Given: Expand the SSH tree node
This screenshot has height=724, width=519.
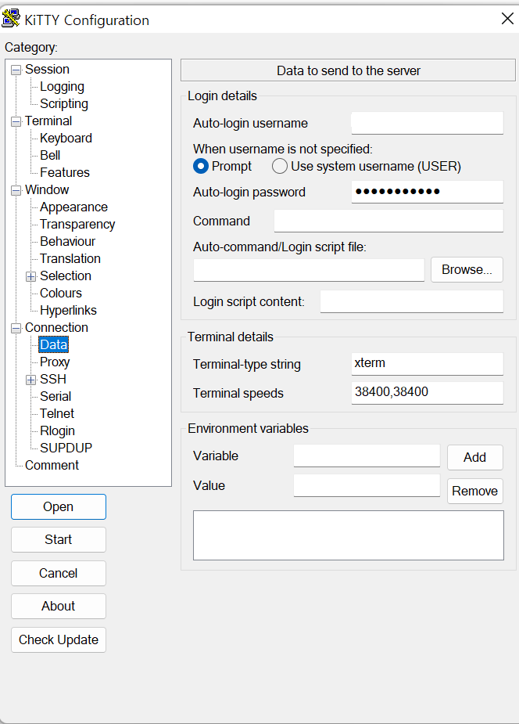Looking at the screenshot, I should [31, 380].
